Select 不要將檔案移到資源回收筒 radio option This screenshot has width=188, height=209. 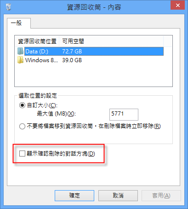click(x=22, y=126)
